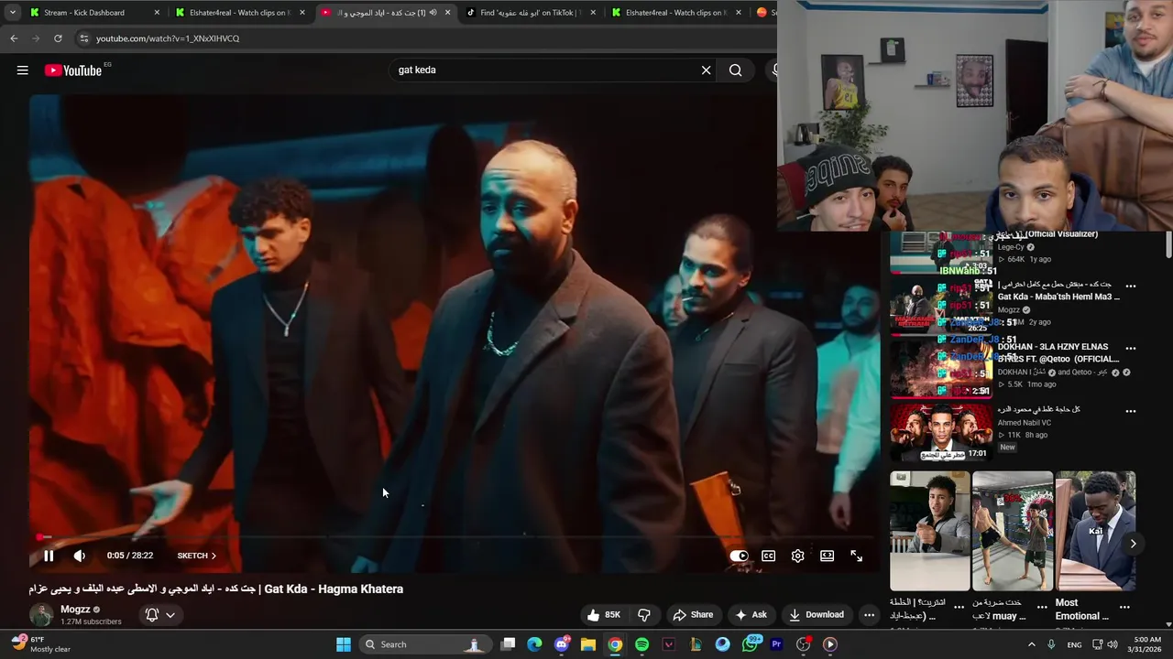Open more actions ellipsis beside Download
1173x659 pixels.
click(x=869, y=615)
